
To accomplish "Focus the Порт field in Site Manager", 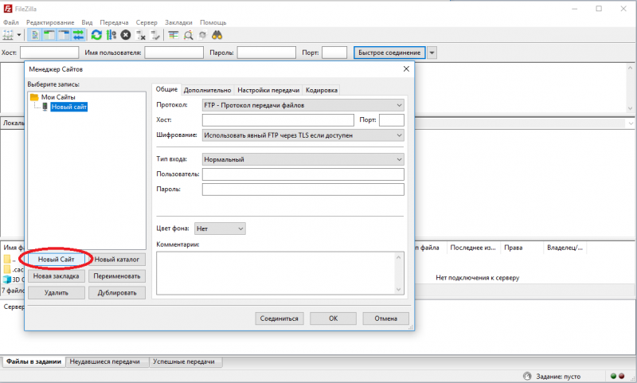I will tap(392, 119).
